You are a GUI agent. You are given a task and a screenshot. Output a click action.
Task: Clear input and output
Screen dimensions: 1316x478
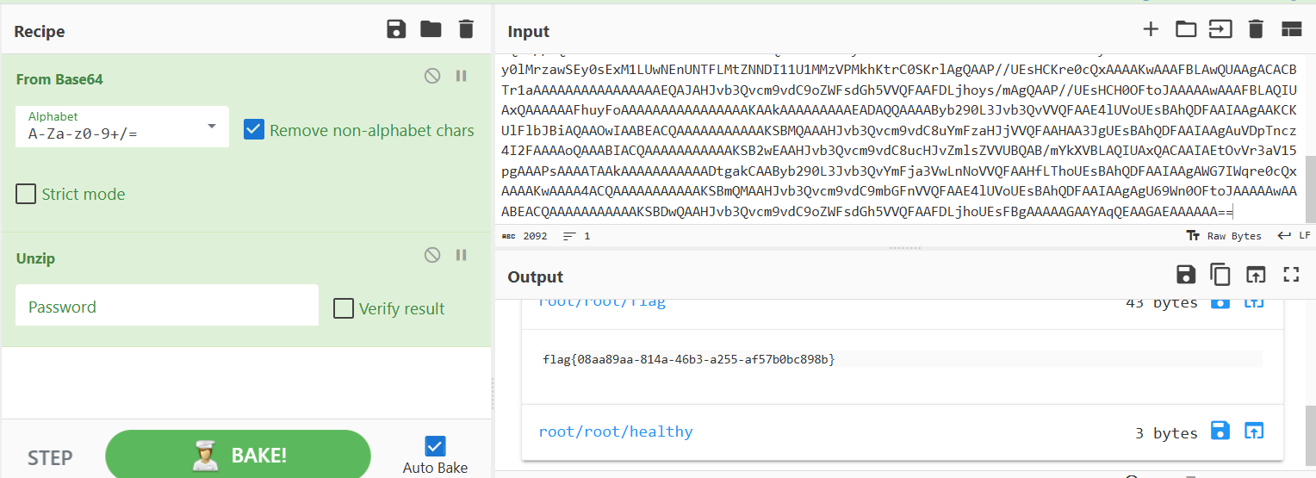tap(1256, 29)
